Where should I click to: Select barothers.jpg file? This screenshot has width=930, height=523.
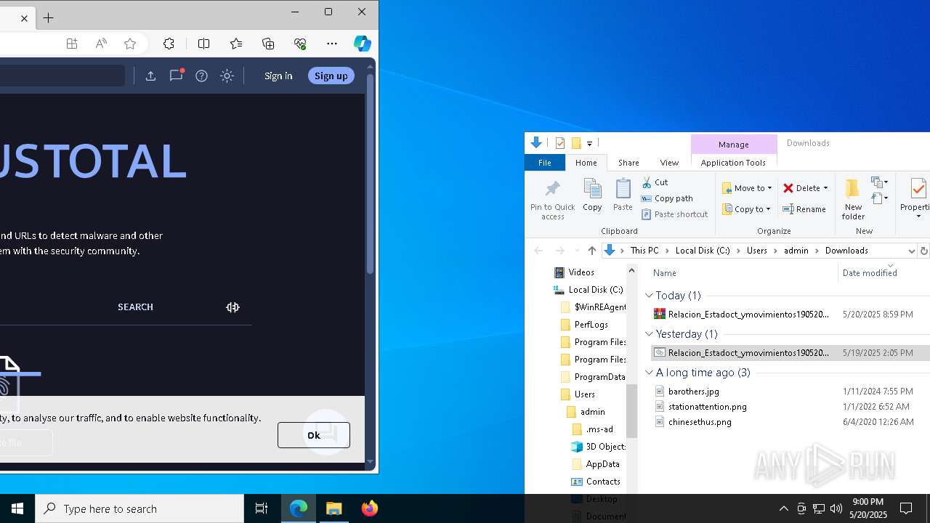[693, 392]
